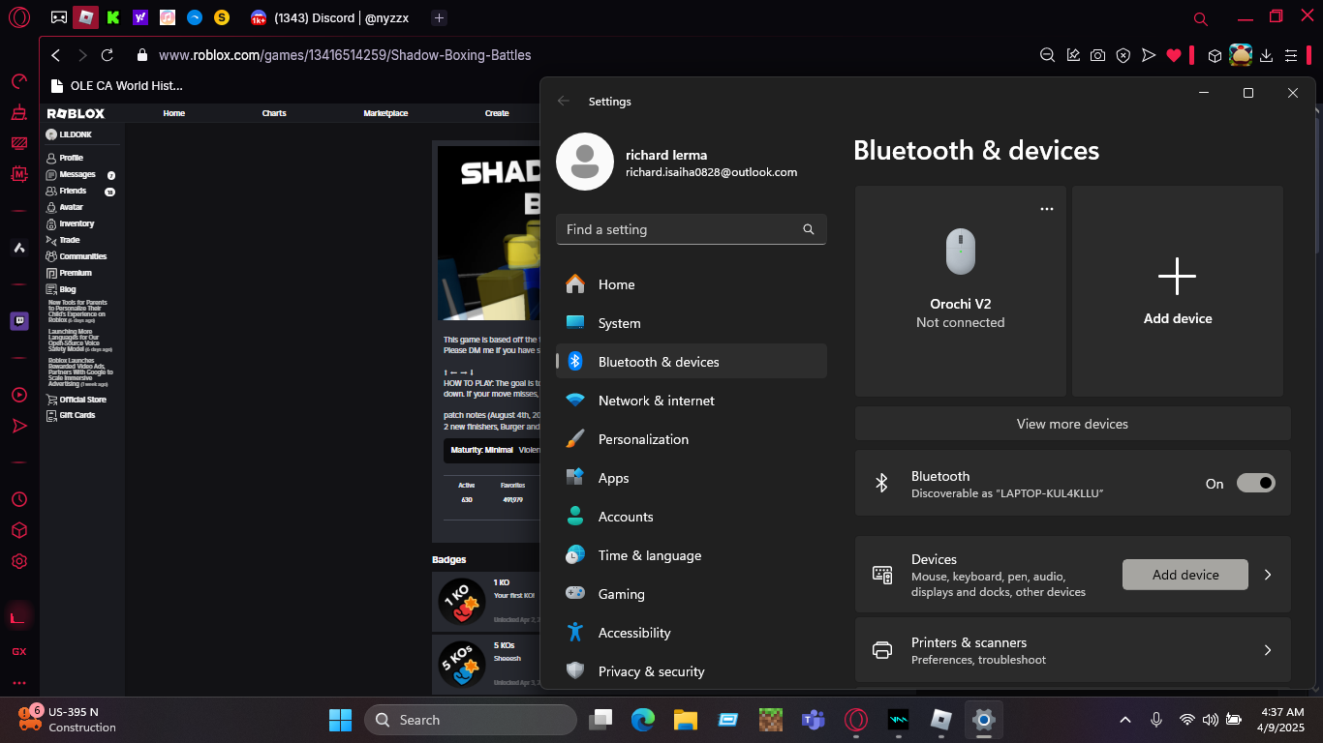Select Time & language settings
This screenshot has height=743, width=1323.
(692, 555)
